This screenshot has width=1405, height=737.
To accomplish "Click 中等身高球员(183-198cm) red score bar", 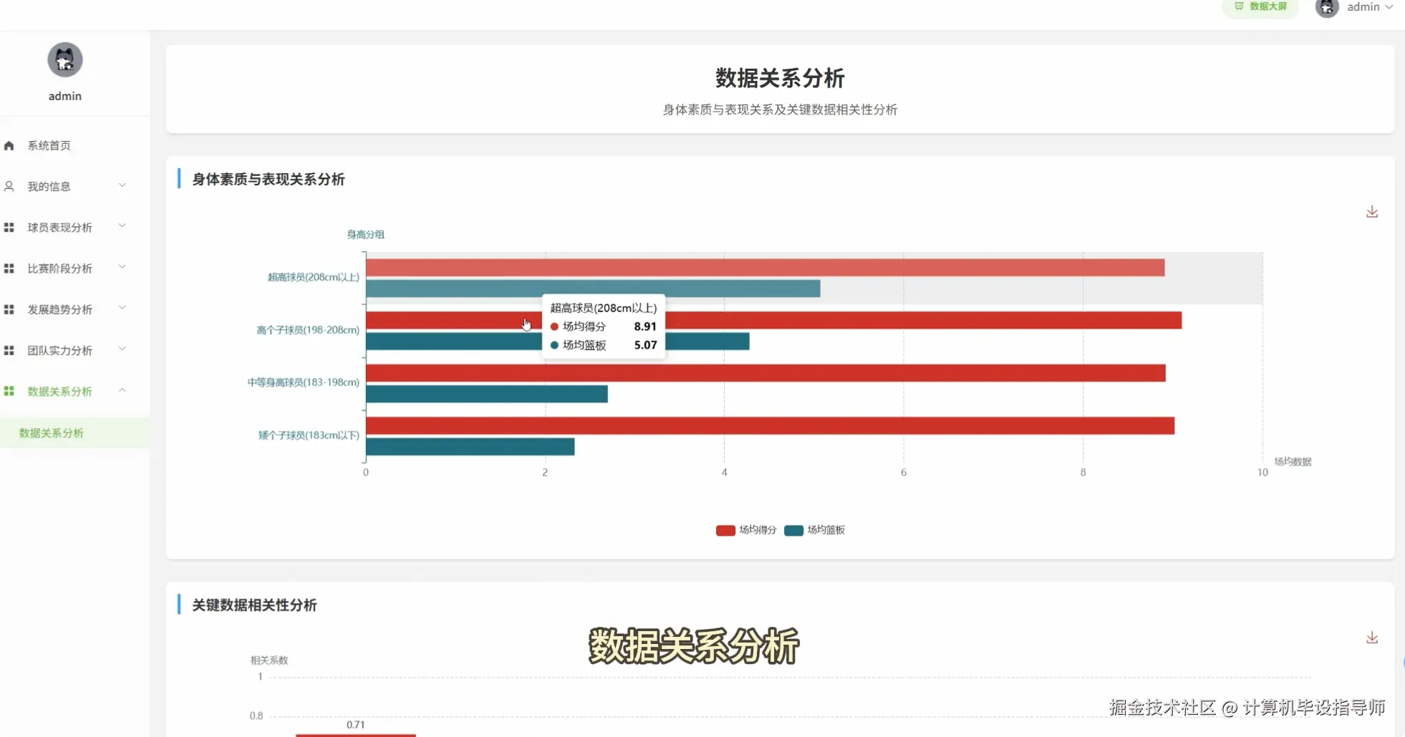I will (x=766, y=373).
